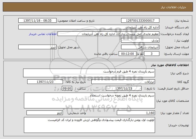The height and width of the screenshot is (139, 196).
Task: Click the label مشخصات کالای مورد نیاز
Action: pyautogui.click(x=173, y=101)
